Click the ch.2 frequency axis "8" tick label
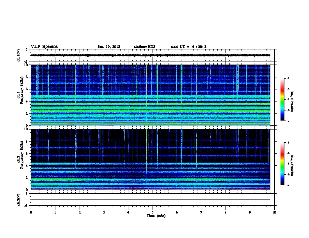The width and height of the screenshot is (309, 238). tap(27, 142)
